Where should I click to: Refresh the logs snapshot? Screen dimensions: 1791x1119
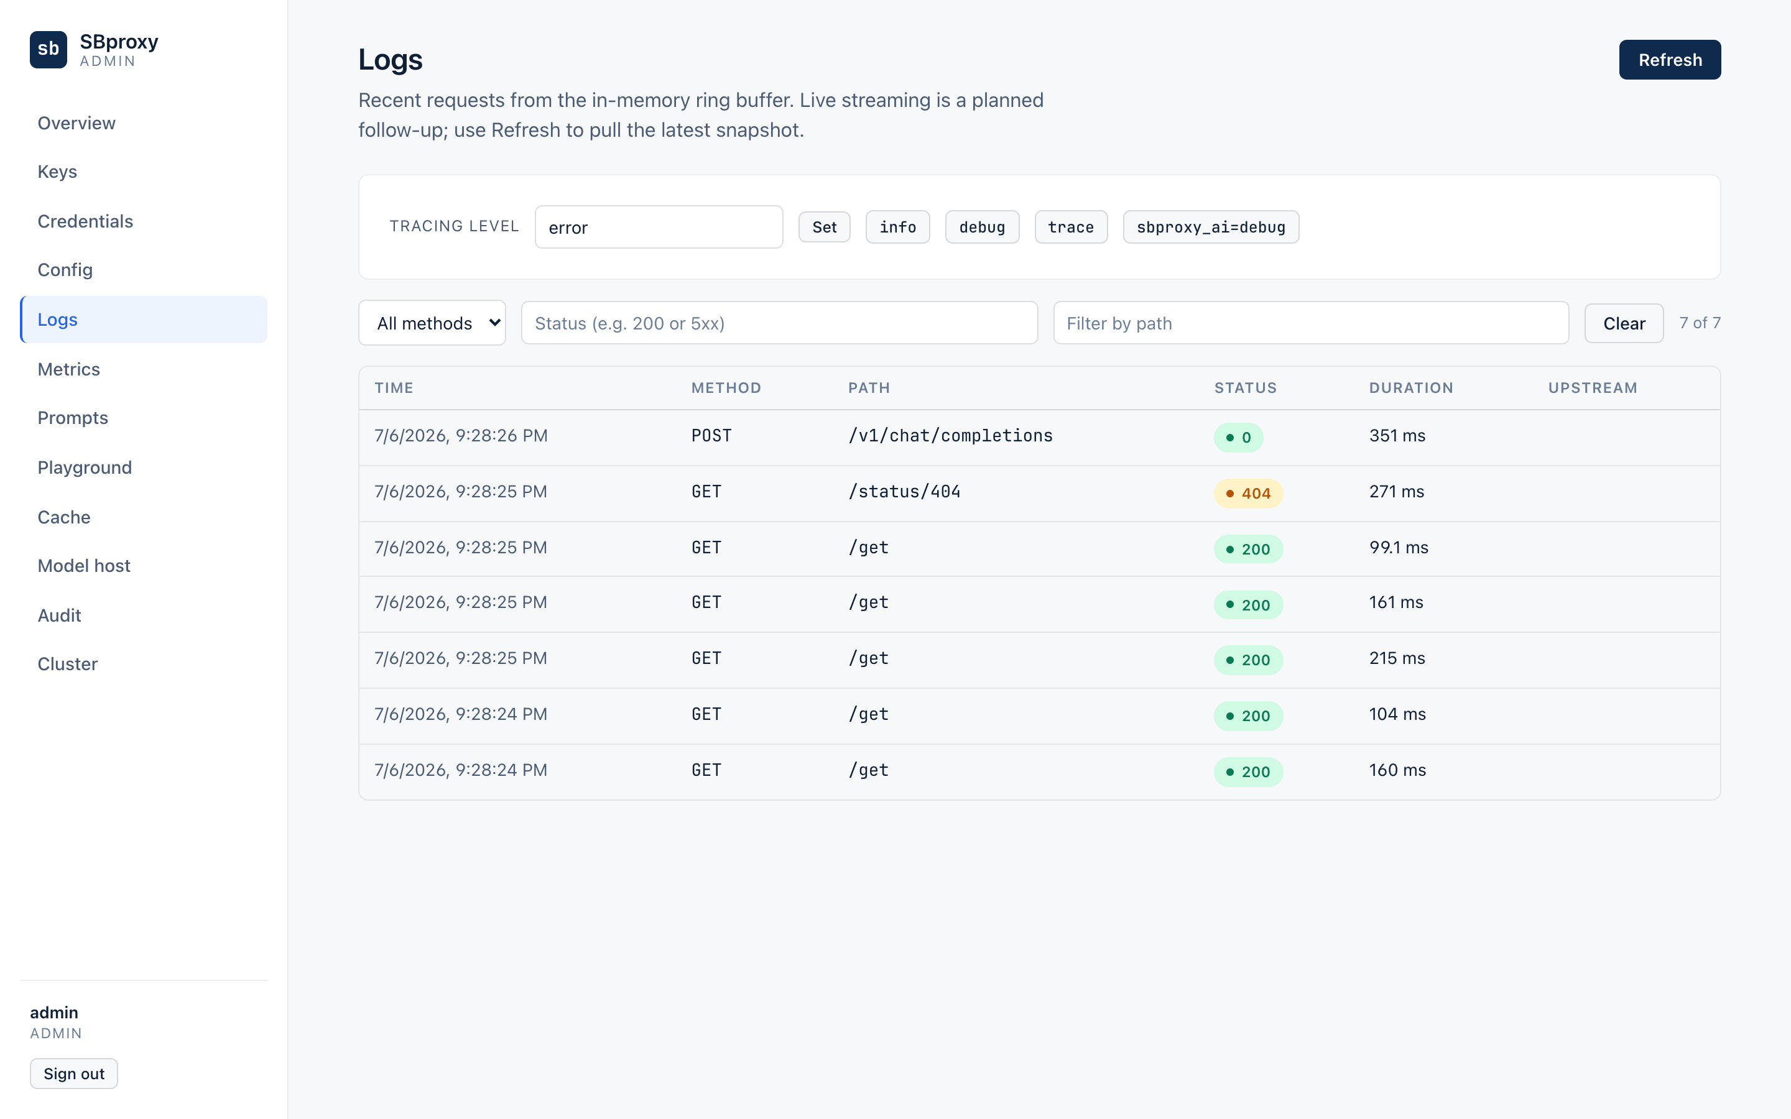(1670, 60)
